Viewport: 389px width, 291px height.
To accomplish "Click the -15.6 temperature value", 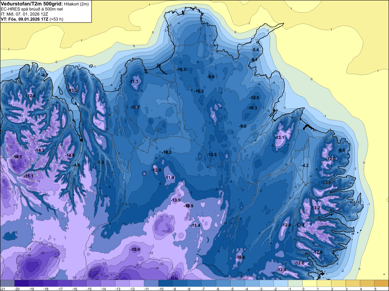I will point(240,257).
